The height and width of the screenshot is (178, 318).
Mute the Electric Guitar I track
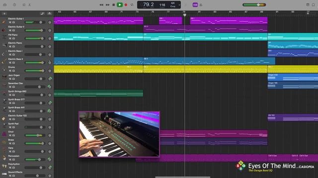[x=10, y=22]
